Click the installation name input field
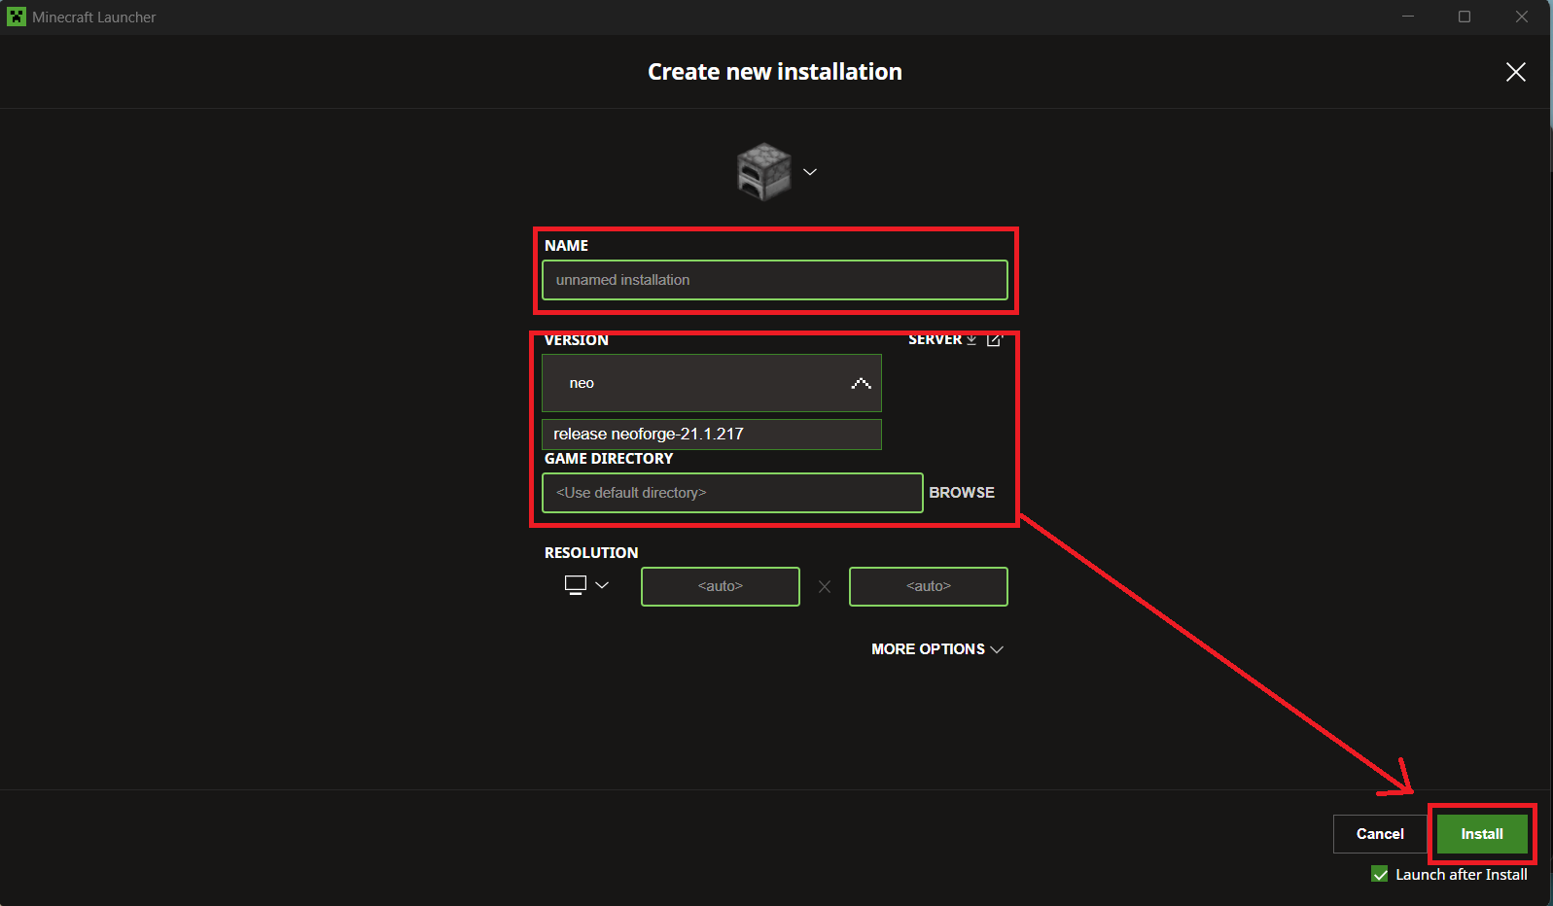 click(775, 280)
